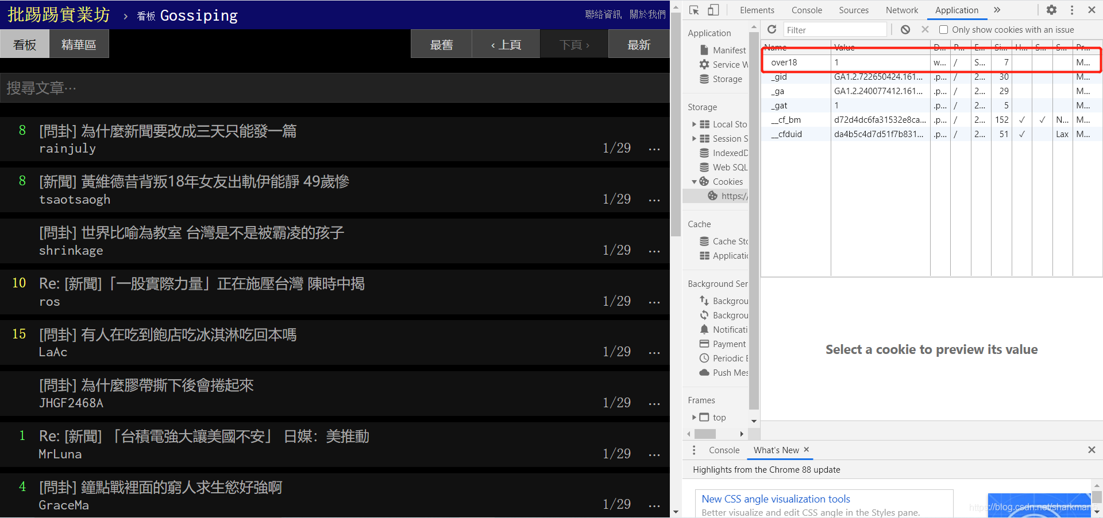
Task: Switch to the Network tab
Action: [x=902, y=10]
